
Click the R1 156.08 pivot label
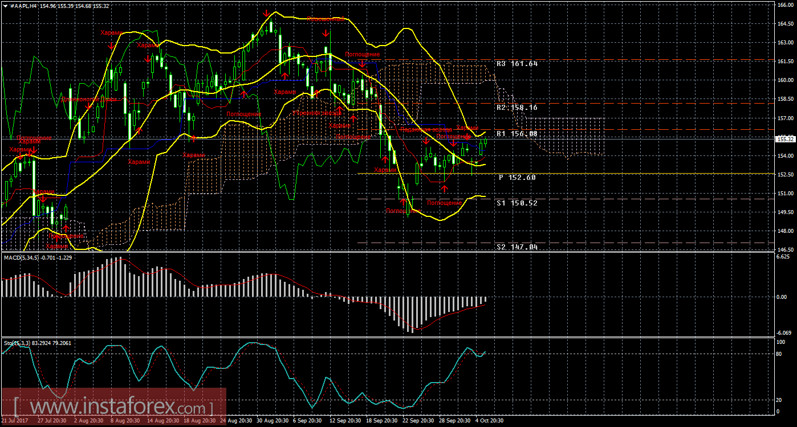(x=517, y=134)
